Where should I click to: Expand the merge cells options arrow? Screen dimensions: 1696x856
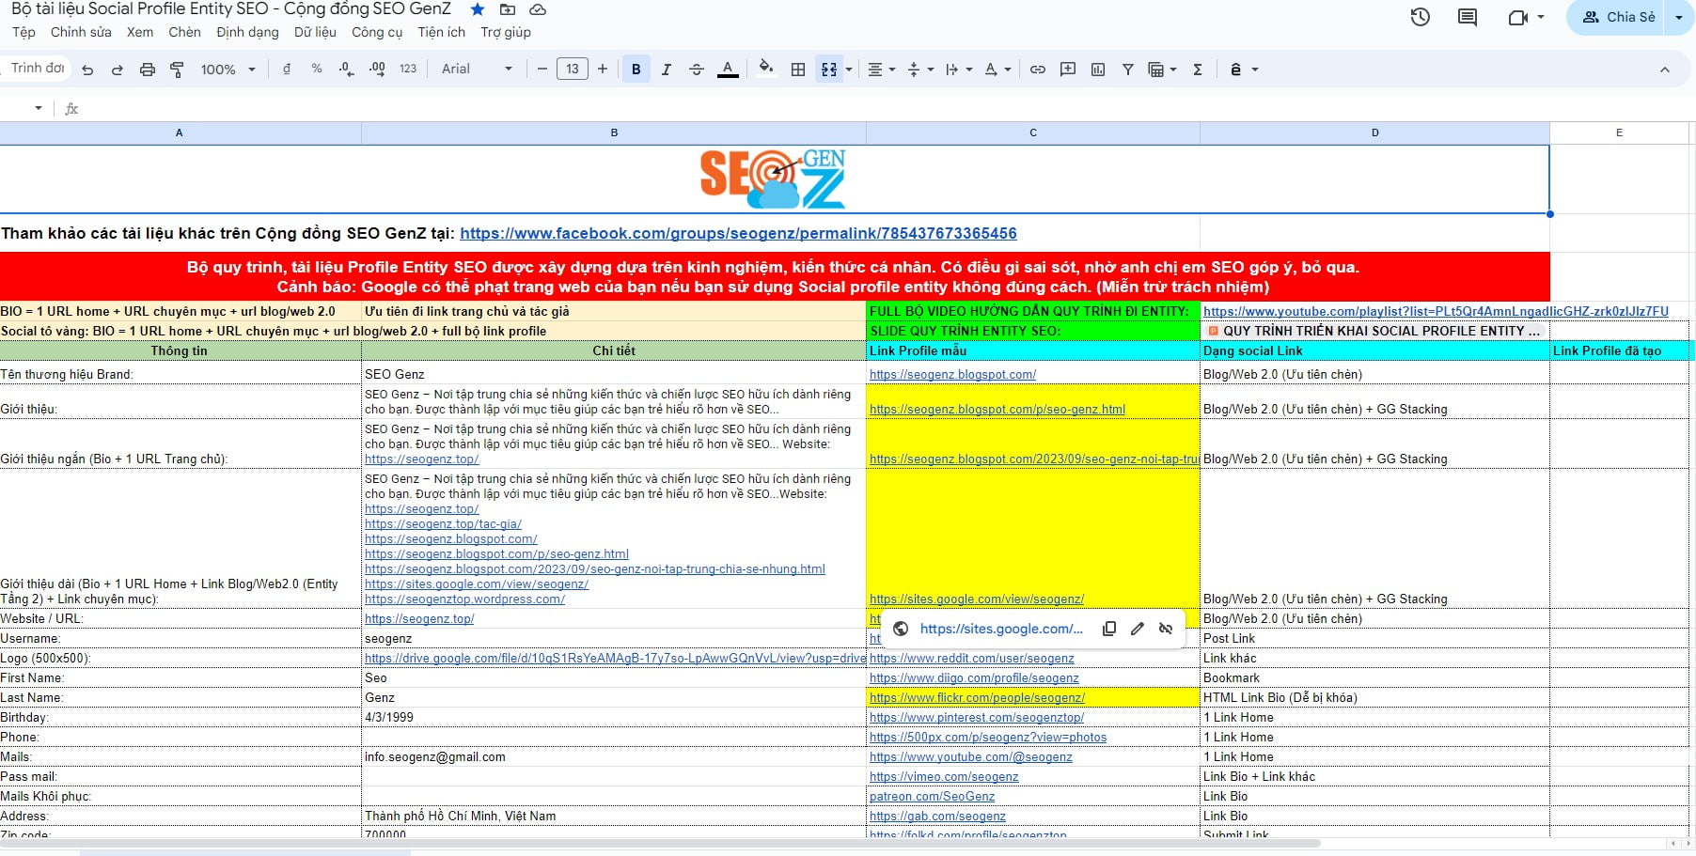pos(849,70)
